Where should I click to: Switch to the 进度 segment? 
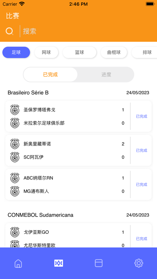click(106, 75)
